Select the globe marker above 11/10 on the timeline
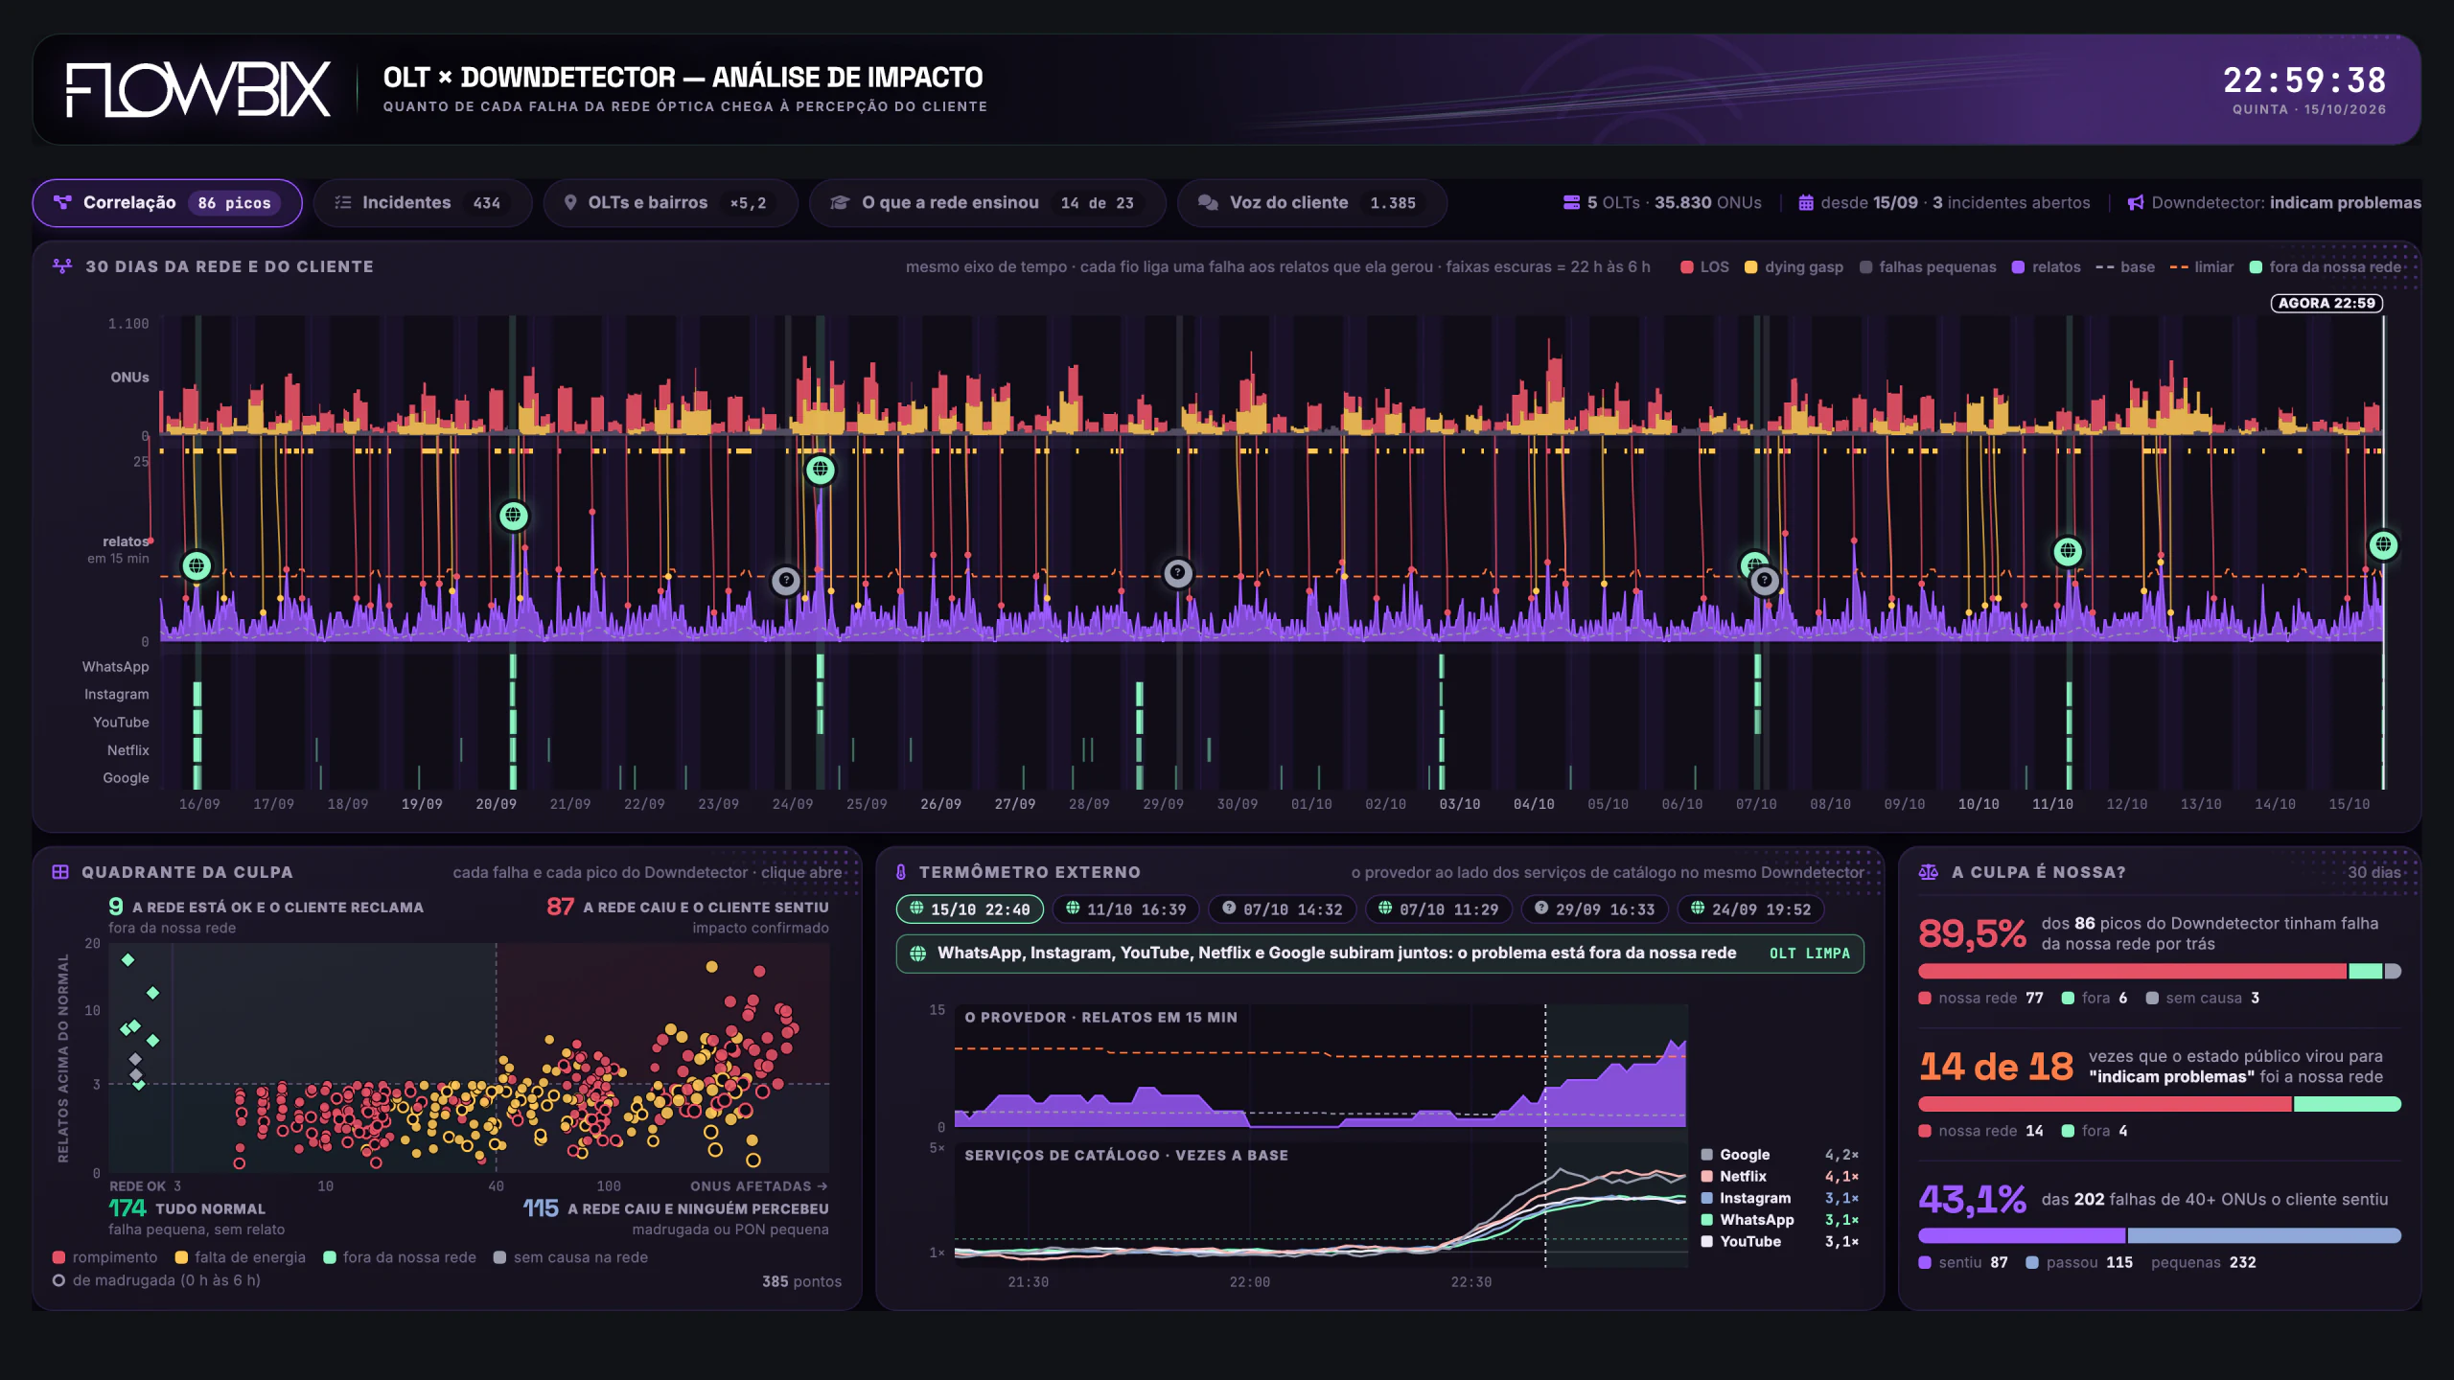This screenshot has width=2454, height=1380. coord(2068,551)
